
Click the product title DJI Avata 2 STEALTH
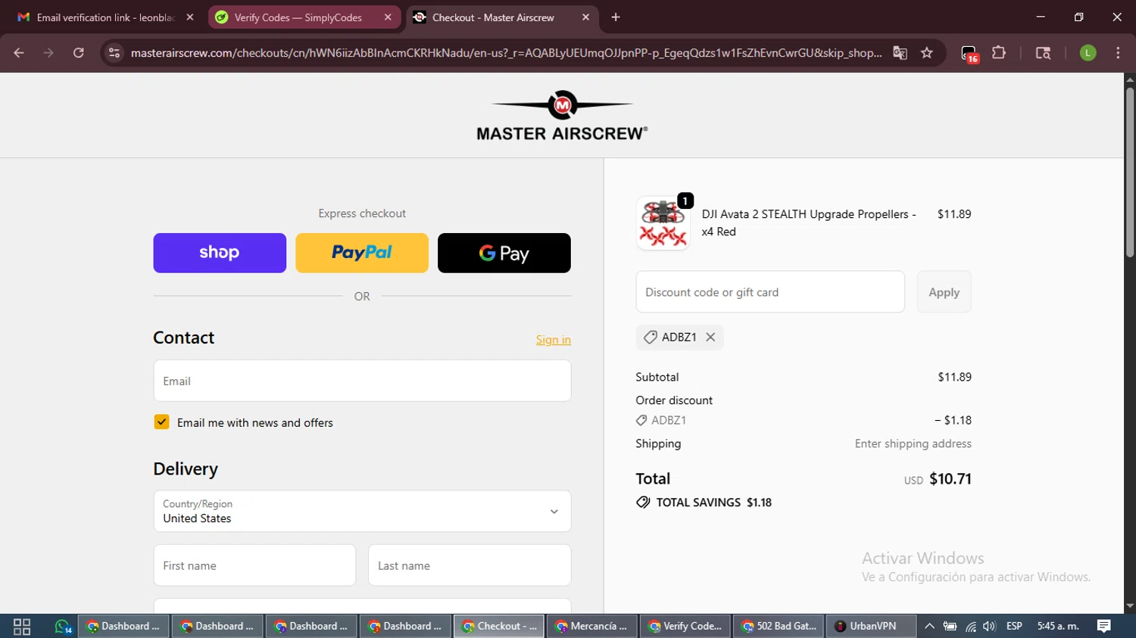(809, 223)
